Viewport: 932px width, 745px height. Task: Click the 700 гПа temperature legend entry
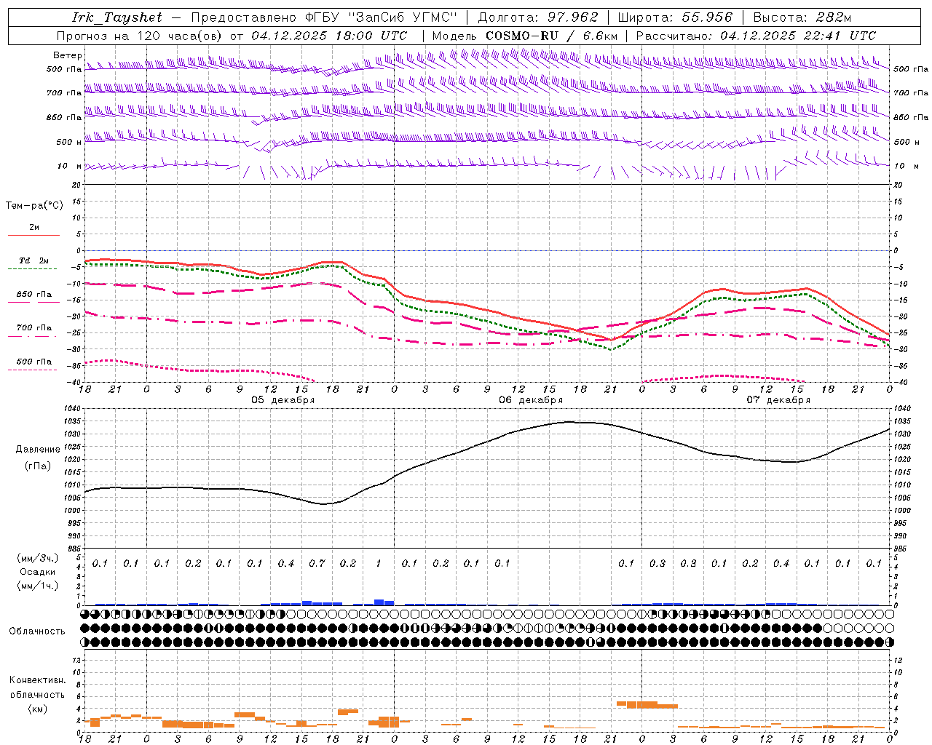click(x=33, y=327)
